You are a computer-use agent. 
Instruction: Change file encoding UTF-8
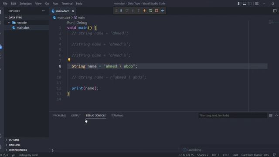(x=216, y=155)
